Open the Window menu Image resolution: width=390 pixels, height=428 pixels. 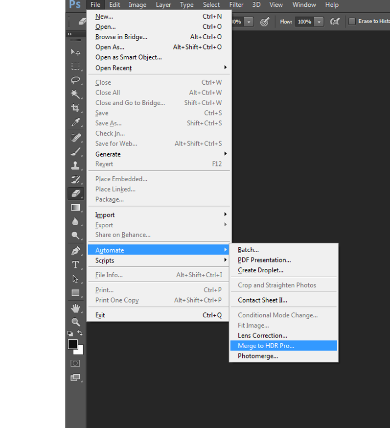click(304, 4)
